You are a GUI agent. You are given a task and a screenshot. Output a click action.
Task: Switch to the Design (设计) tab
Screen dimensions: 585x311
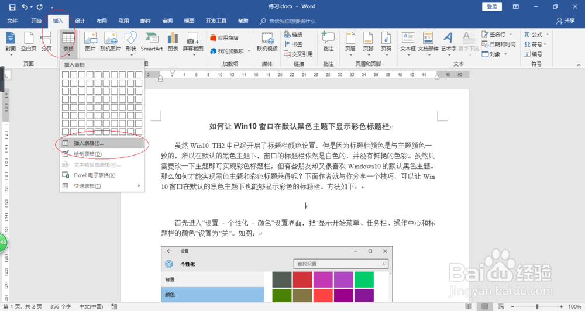(80, 21)
